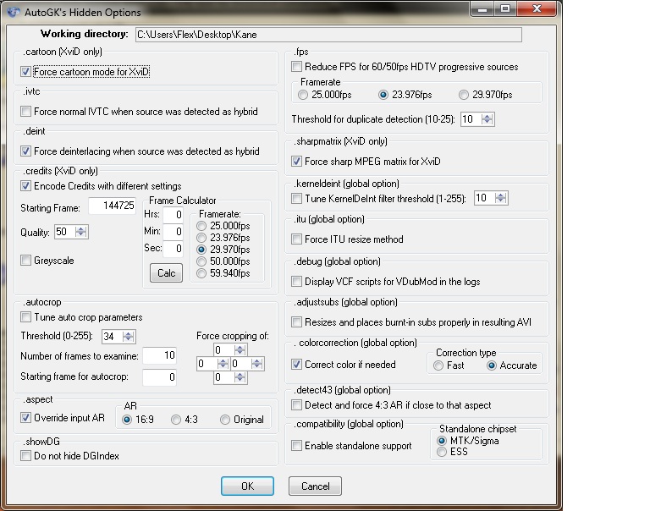Click the Min field in Frame Calculator
Screen dimensions: 650x511
click(174, 231)
